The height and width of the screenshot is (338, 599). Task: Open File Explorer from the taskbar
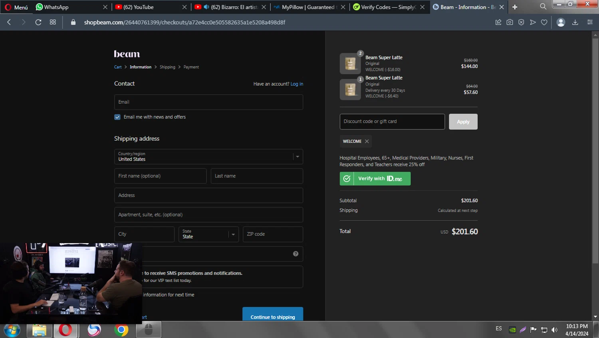pos(39,330)
